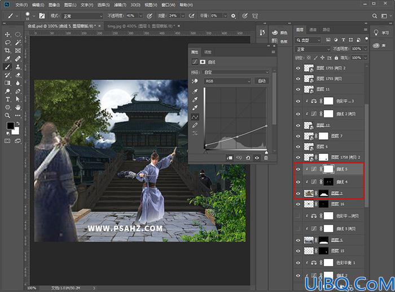Viewport: 395px width, 292px height.
Task: Open the 库 libraries panel button
Action: point(380,46)
